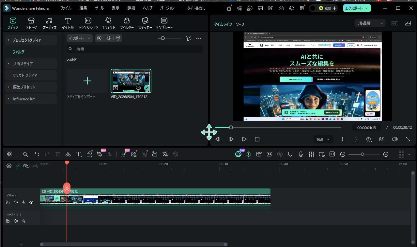Open the エフェクト (Effects) panel
The image size is (417, 247).
tap(108, 24)
